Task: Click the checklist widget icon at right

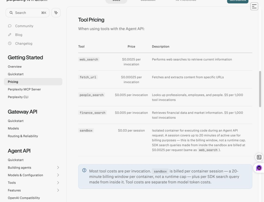Action: tap(259, 157)
